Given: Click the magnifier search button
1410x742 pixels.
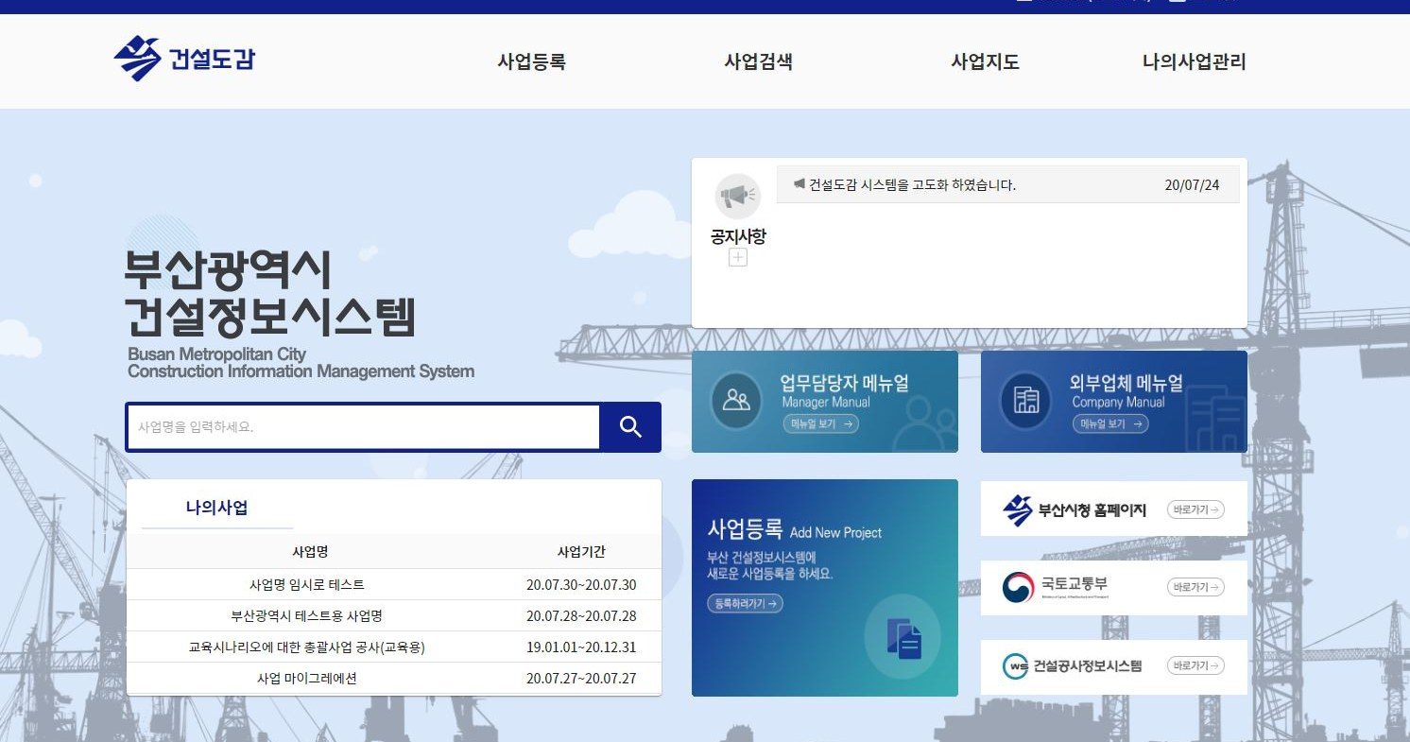Looking at the screenshot, I should point(630,427).
